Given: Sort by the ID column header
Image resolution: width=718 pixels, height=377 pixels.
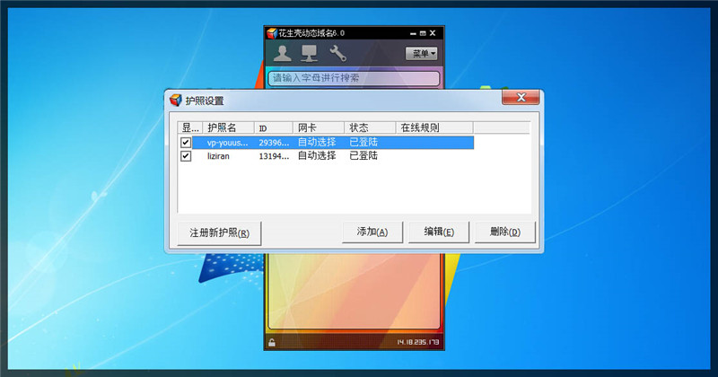Looking at the screenshot, I should 274,127.
